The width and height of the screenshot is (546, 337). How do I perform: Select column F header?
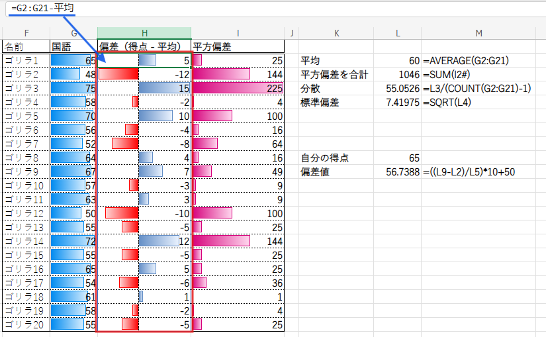pyautogui.click(x=26, y=33)
